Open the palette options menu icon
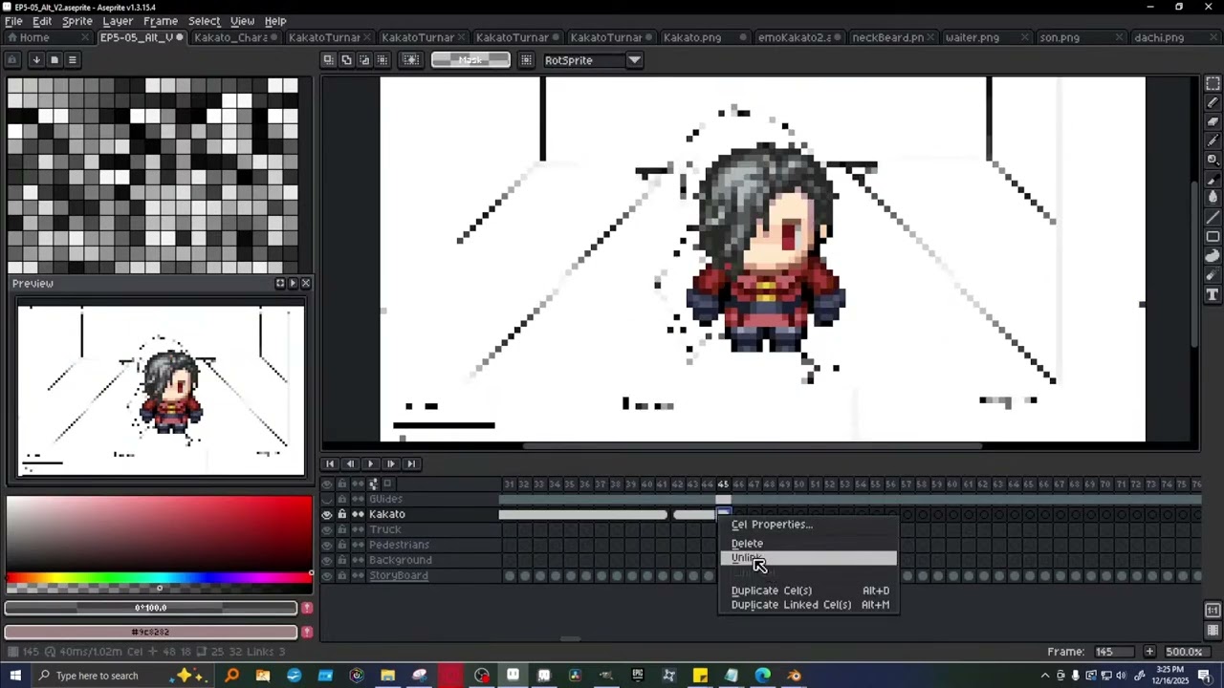 (72, 60)
